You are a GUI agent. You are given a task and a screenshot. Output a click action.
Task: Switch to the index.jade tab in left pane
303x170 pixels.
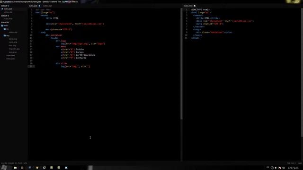[x=33, y=6]
